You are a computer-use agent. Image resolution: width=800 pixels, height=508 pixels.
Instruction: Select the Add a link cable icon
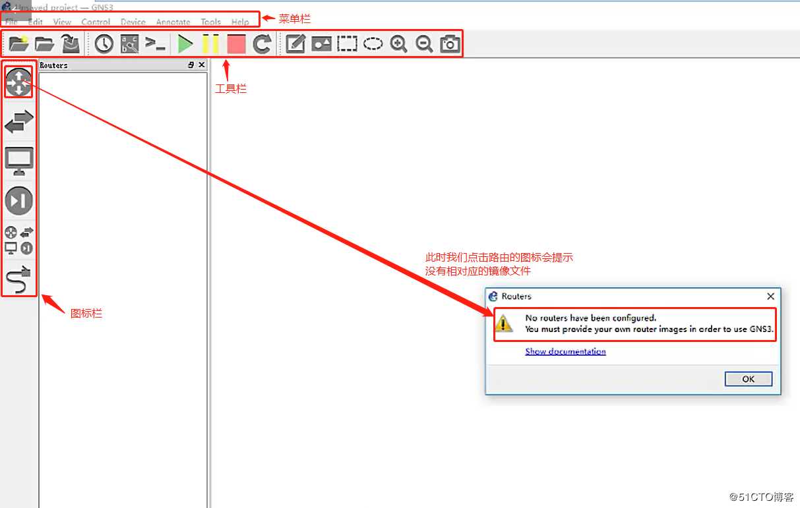click(18, 279)
